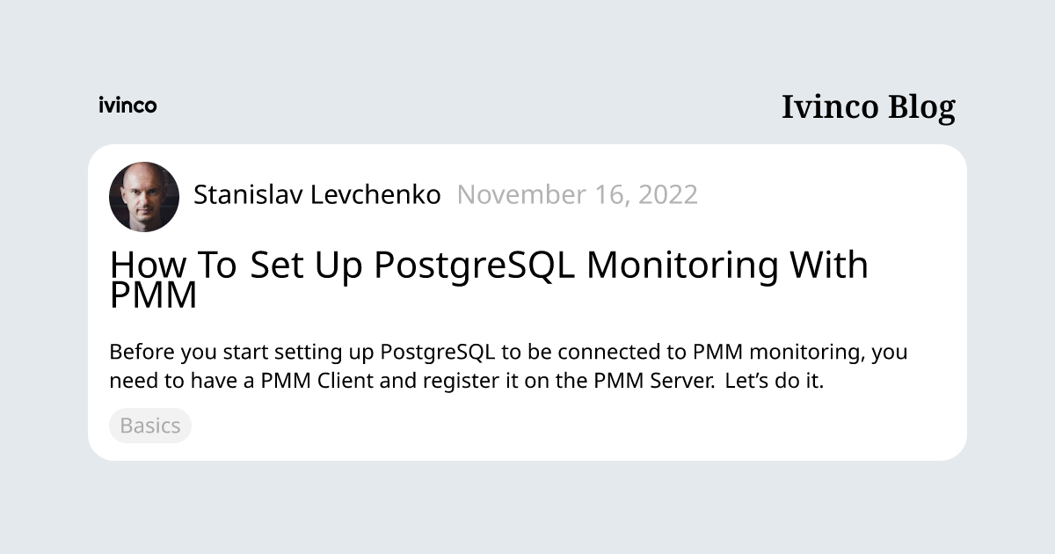Click the word 'PostgreSQL' in the title

(475, 266)
